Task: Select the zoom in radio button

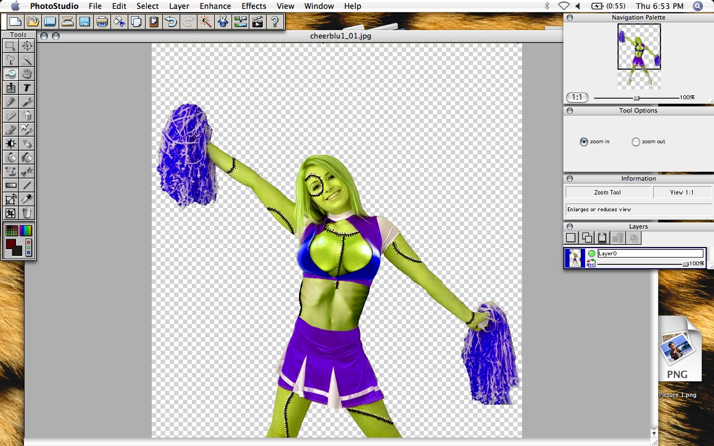Action: pyautogui.click(x=584, y=142)
